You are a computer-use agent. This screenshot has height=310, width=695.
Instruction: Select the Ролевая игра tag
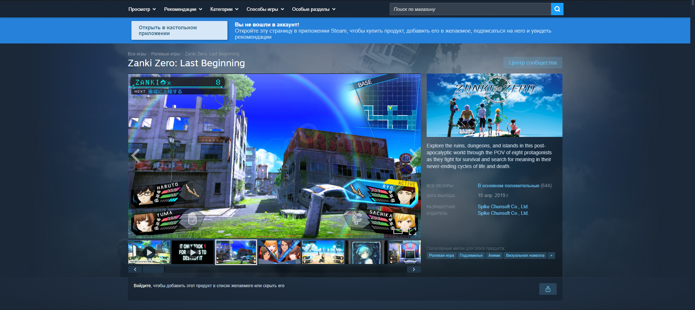pos(441,255)
